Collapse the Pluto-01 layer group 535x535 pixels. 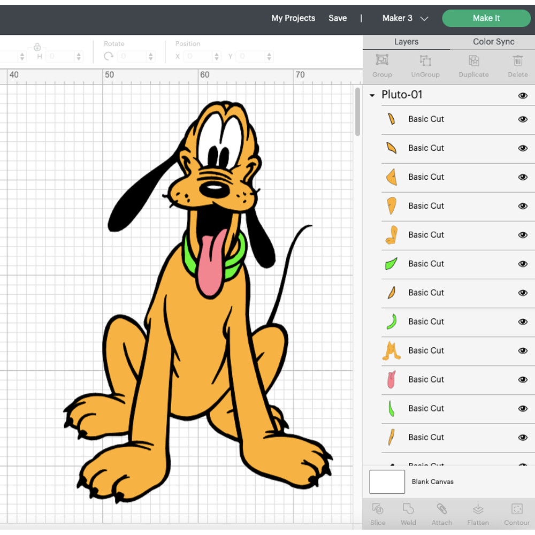(372, 95)
